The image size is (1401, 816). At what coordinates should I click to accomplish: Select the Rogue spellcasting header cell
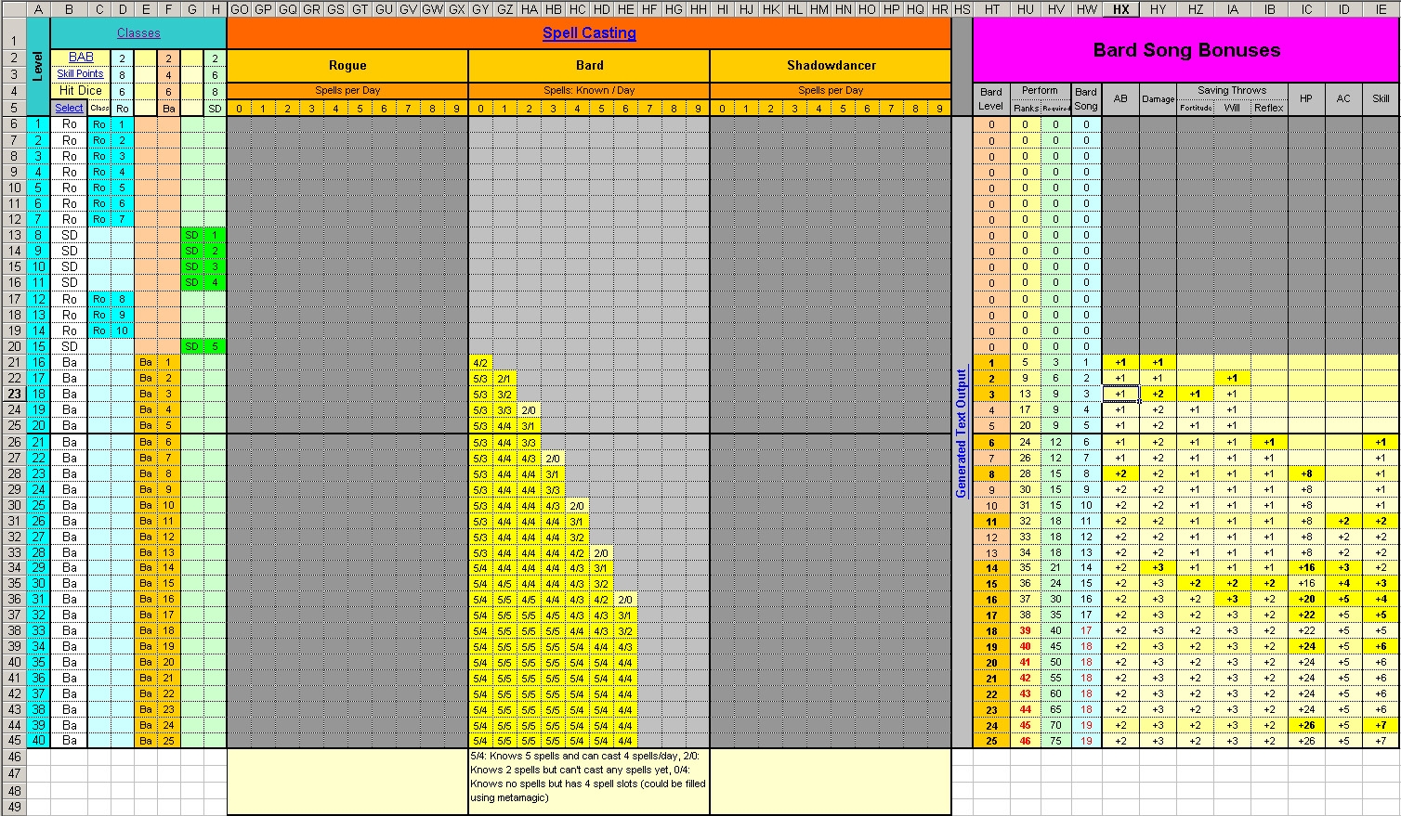[347, 66]
